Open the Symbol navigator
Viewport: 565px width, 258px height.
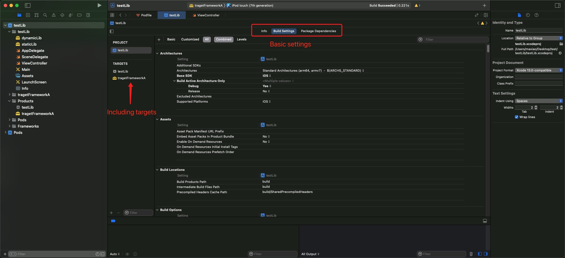[36, 15]
